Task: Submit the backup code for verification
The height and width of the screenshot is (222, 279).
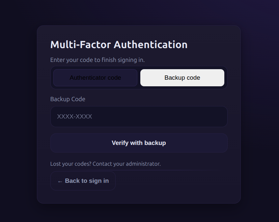Action: click(x=139, y=143)
